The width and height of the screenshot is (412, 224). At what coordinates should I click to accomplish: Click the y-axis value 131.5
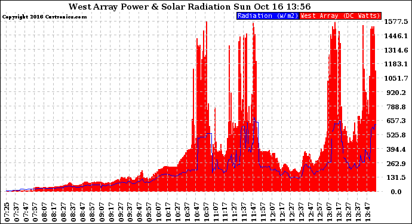coord(397,177)
